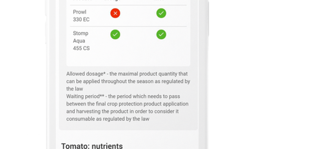
Task: Click the empty table area below Stomp Aqua
Action: click(128, 59)
